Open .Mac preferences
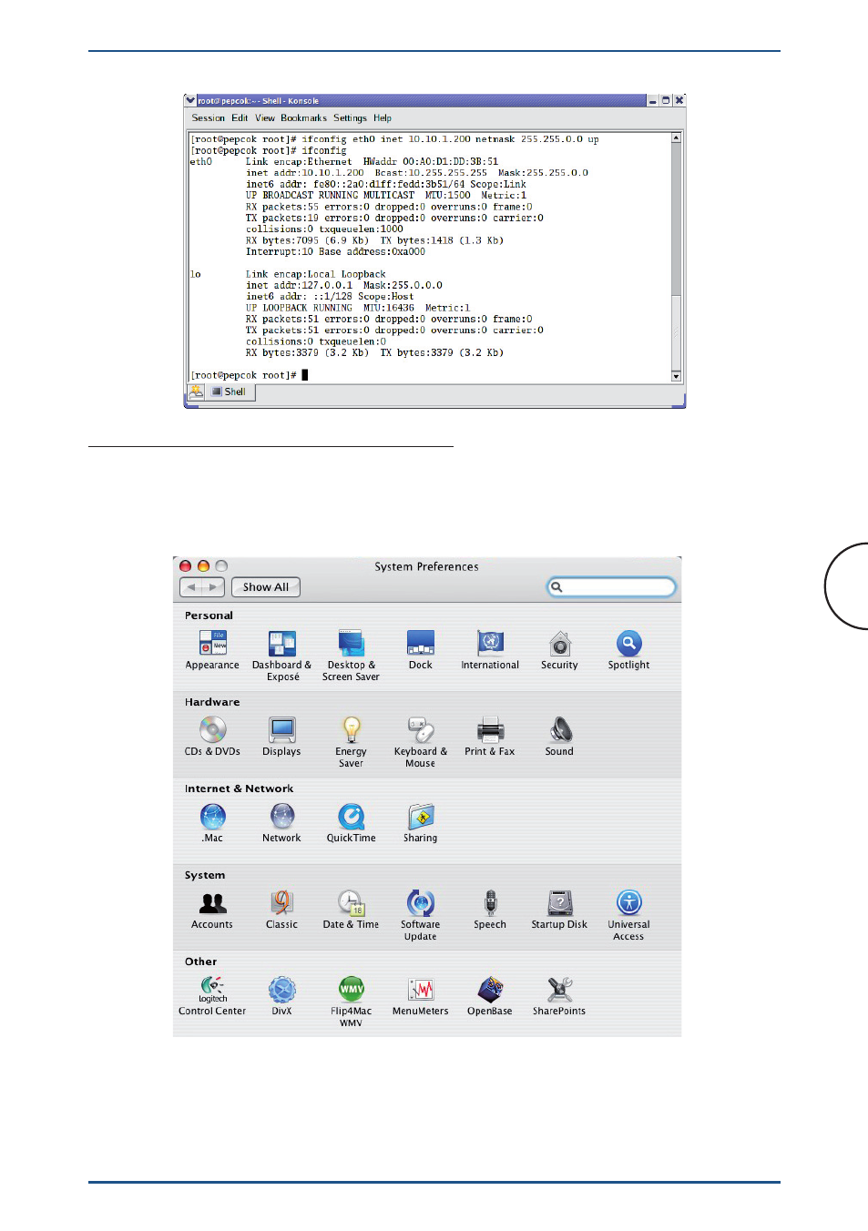 pos(212,823)
